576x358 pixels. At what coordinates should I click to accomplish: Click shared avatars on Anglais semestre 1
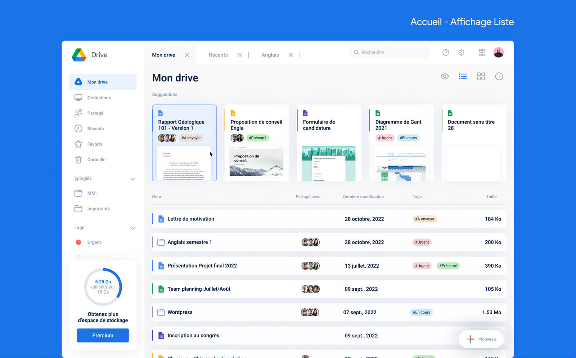pyautogui.click(x=310, y=242)
